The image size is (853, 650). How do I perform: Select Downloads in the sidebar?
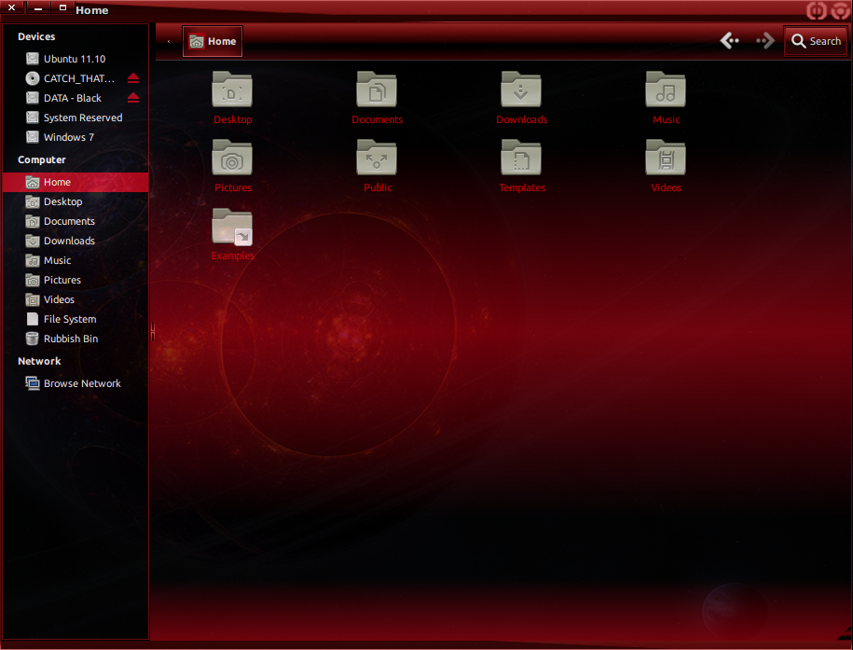[x=76, y=241]
